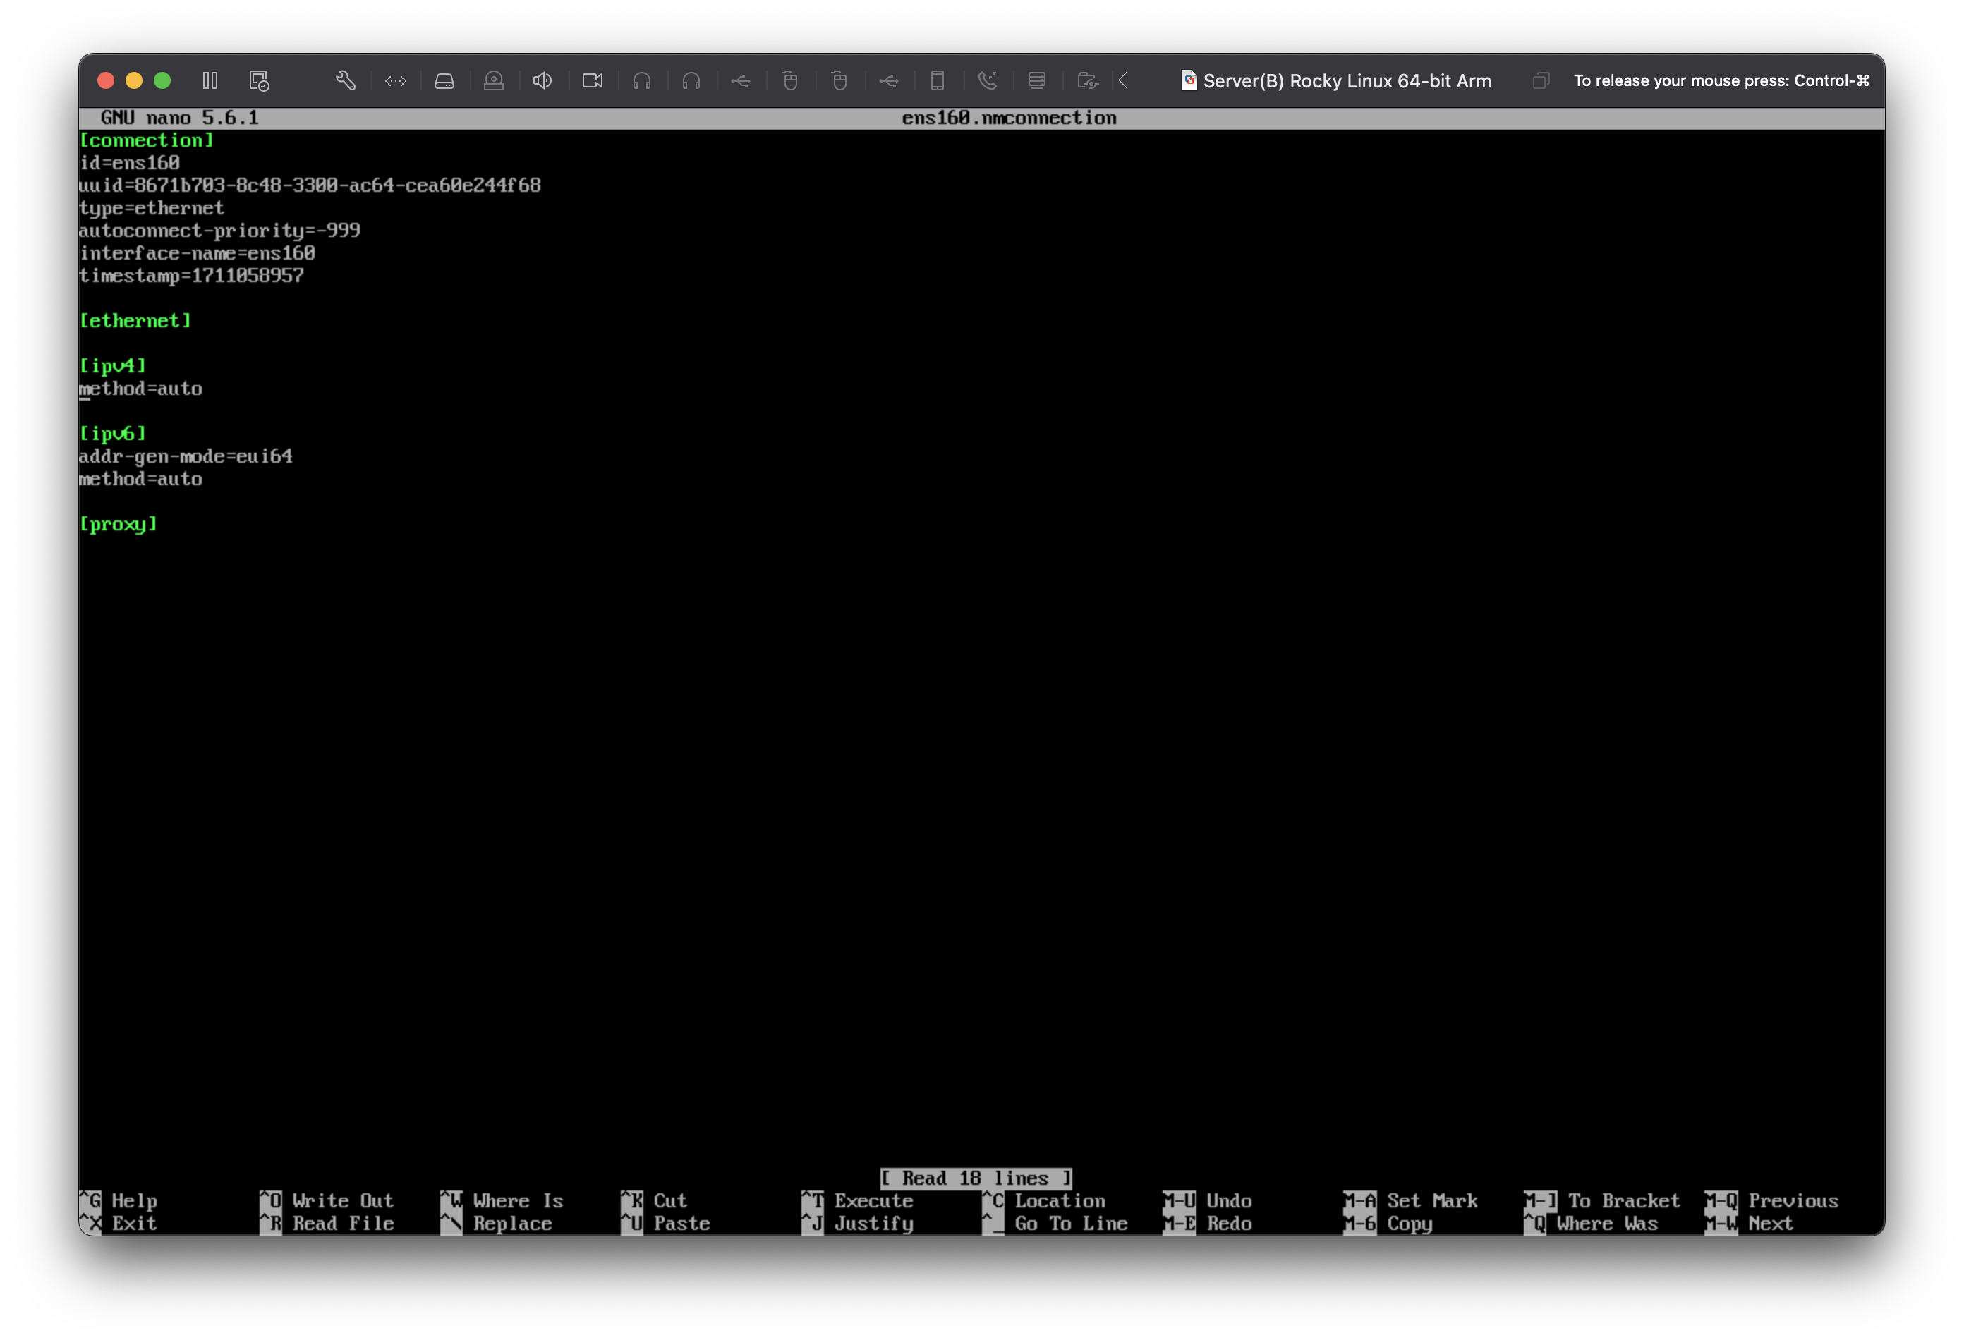Screen dimensions: 1964x1340
Task: Place cursor on ipv4 method=auto line
Action: coord(140,389)
